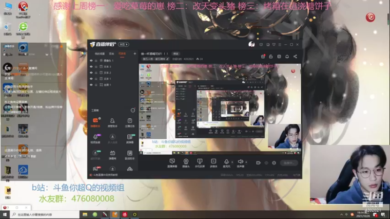The width and height of the screenshot is (390, 219).
Task: Click the skin/shirt icon in title bar
Action: tap(274, 45)
